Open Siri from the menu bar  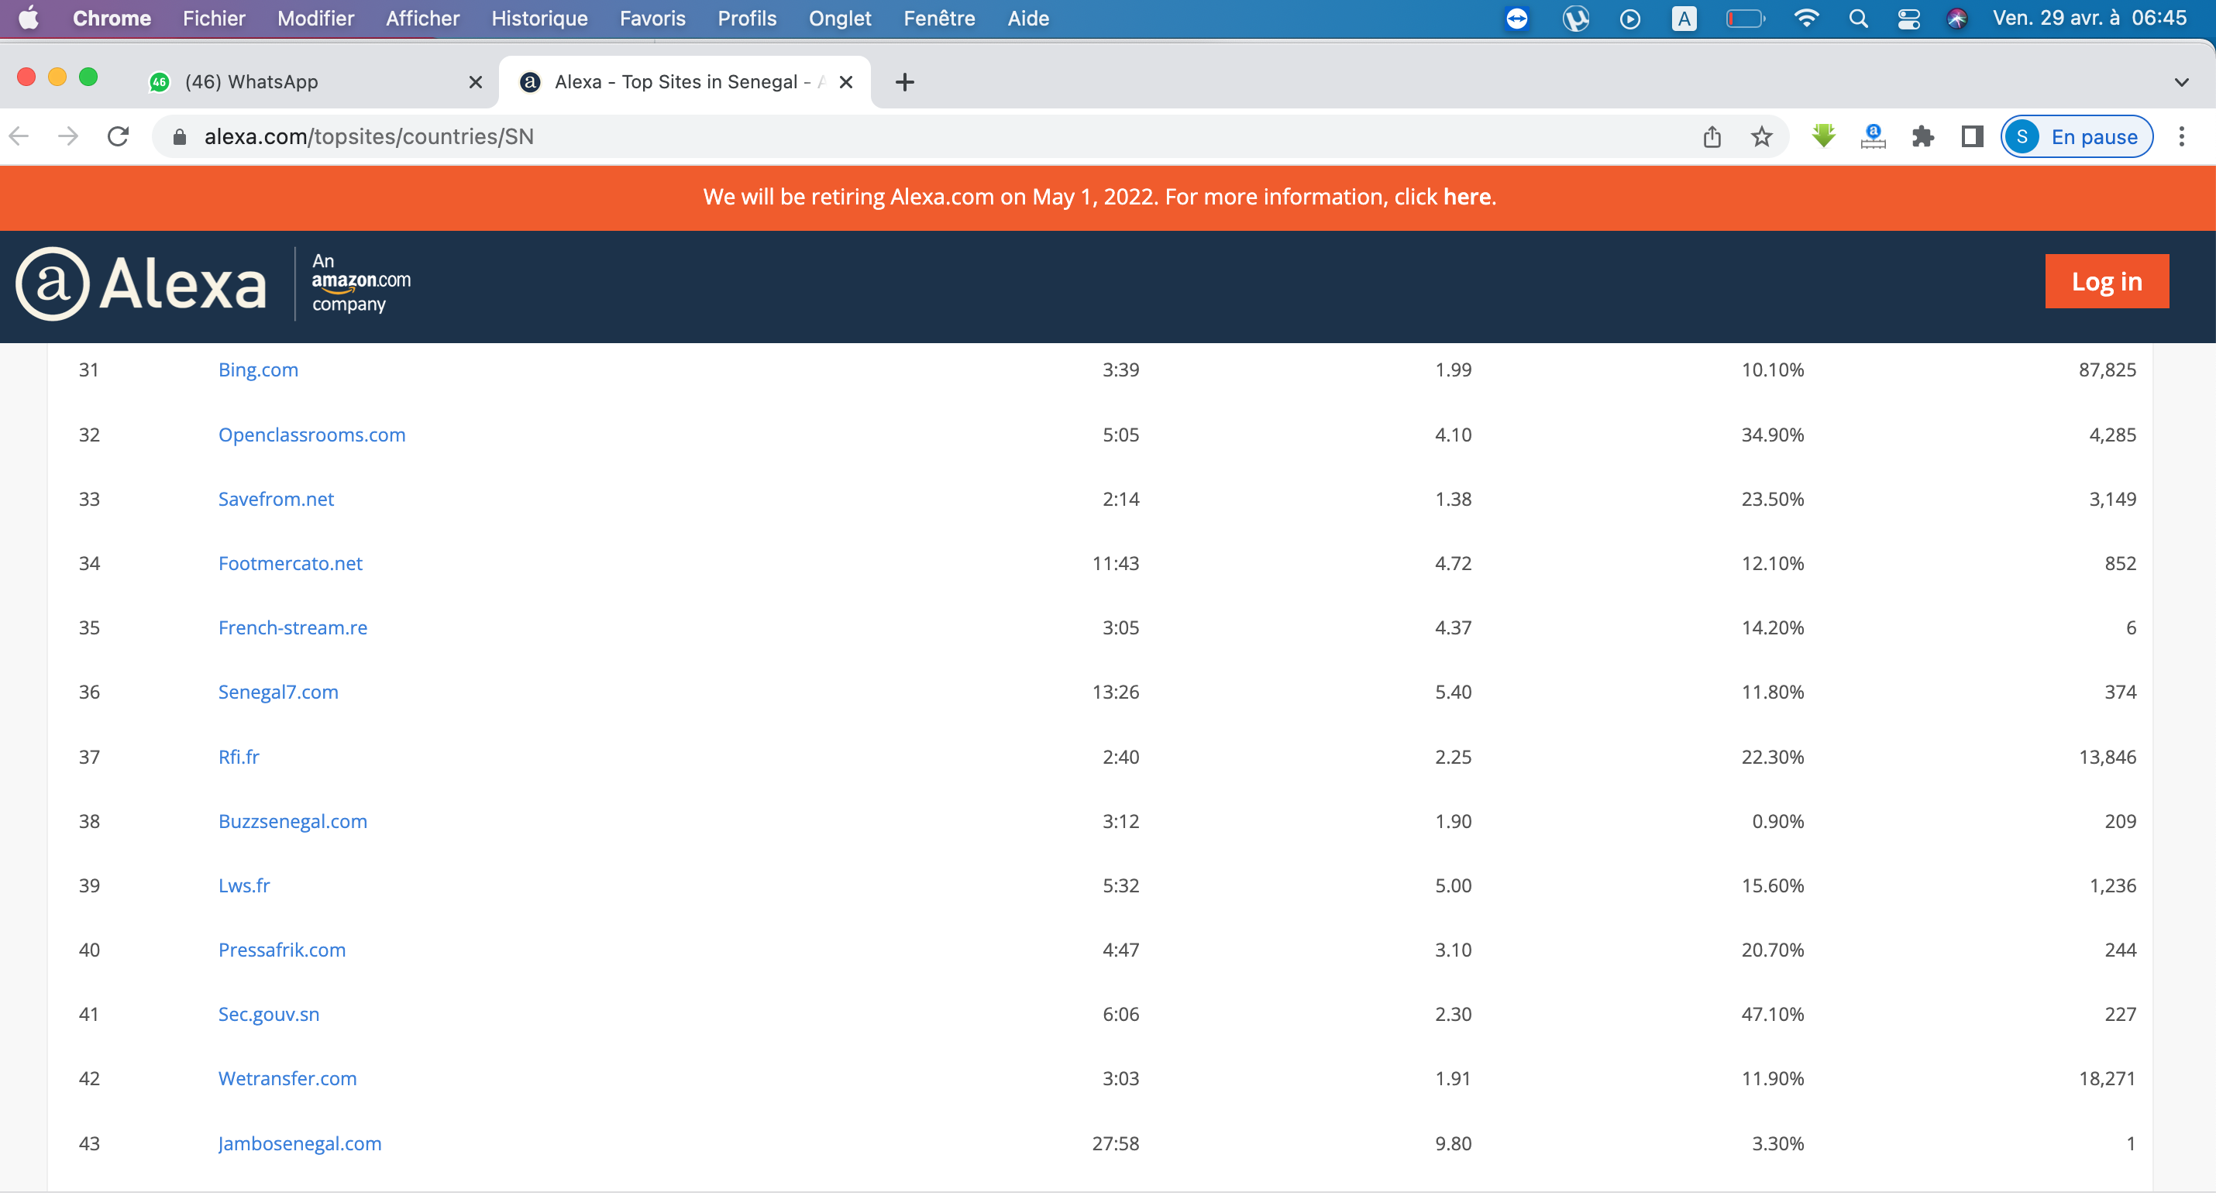(x=1957, y=18)
